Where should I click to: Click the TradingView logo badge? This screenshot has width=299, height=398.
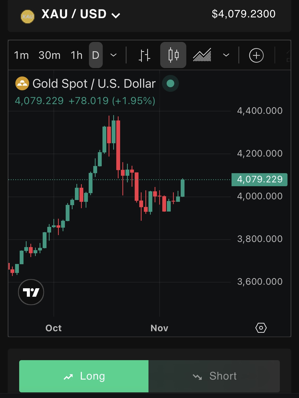[31, 292]
